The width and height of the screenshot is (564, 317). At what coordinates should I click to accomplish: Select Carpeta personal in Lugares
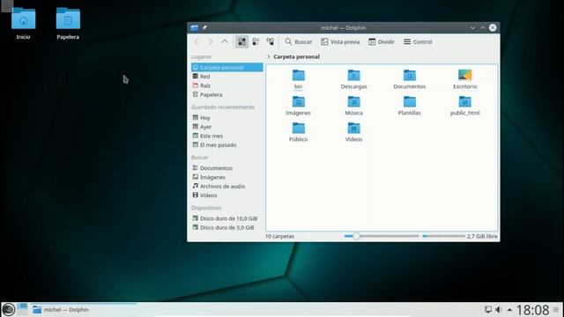click(227, 67)
